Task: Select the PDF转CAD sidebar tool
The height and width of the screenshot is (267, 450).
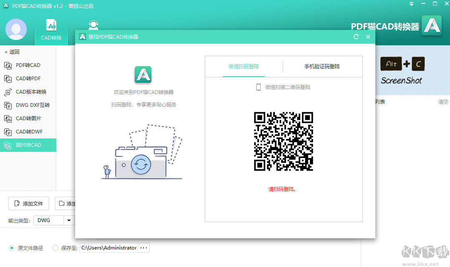Action: [x=28, y=65]
